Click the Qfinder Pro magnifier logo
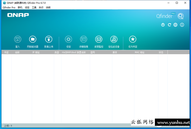This screenshot has height=129, width=191. point(181,16)
